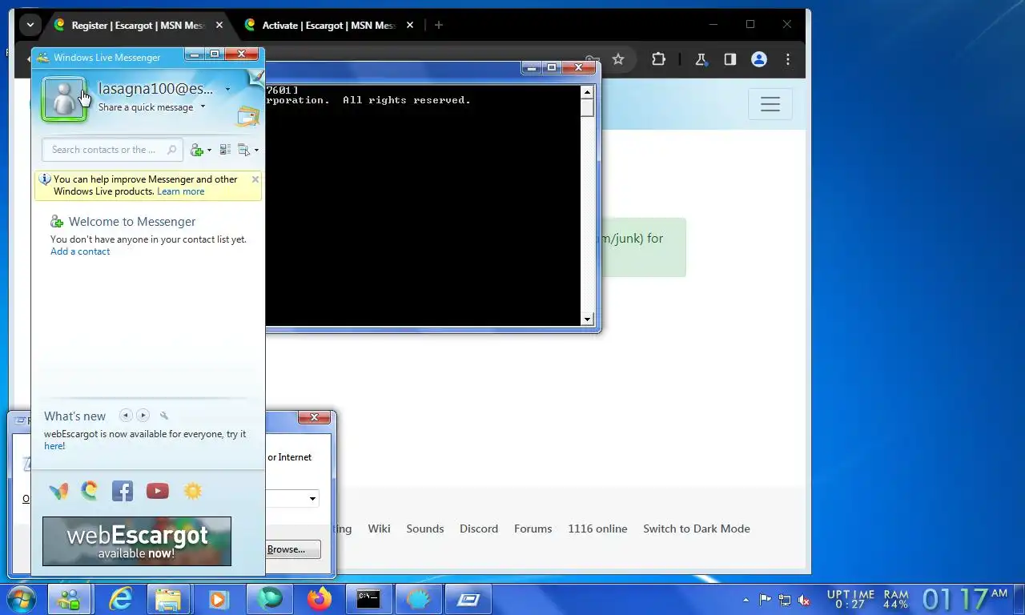Open the tab search dropdown in the browser
Viewport: 1025px width, 615px height.
tap(30, 25)
